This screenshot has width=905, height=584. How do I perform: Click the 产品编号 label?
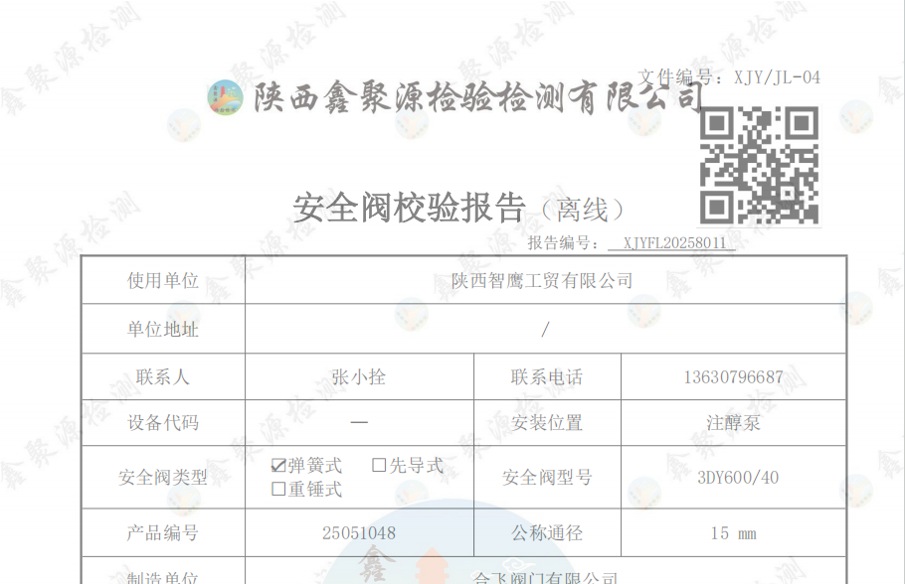click(x=163, y=532)
